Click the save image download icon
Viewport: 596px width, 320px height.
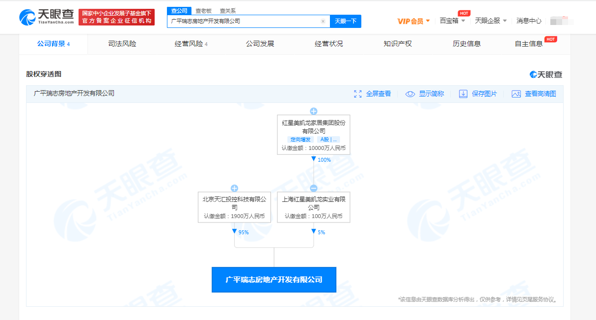463,94
